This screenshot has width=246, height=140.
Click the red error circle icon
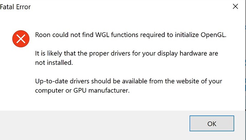[21, 39]
